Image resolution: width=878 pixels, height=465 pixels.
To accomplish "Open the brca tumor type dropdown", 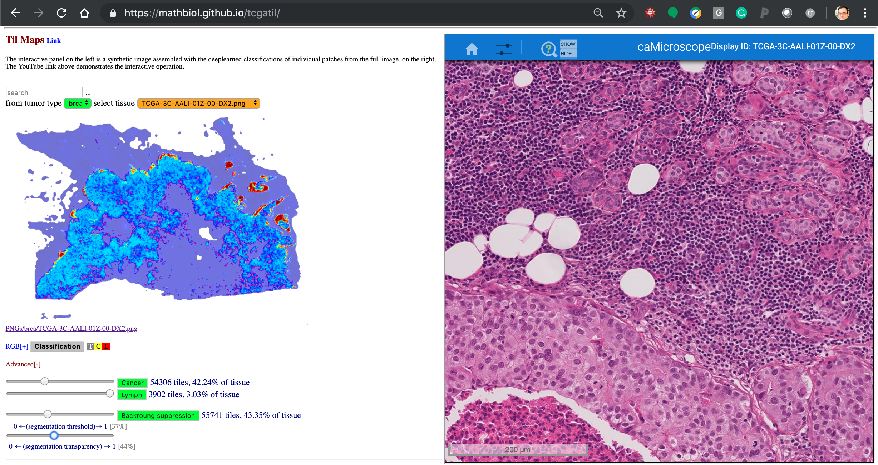I will pyautogui.click(x=78, y=103).
